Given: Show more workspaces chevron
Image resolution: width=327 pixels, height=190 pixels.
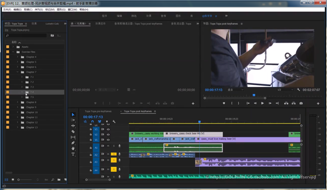Looking at the screenshot, I should 226,15.
